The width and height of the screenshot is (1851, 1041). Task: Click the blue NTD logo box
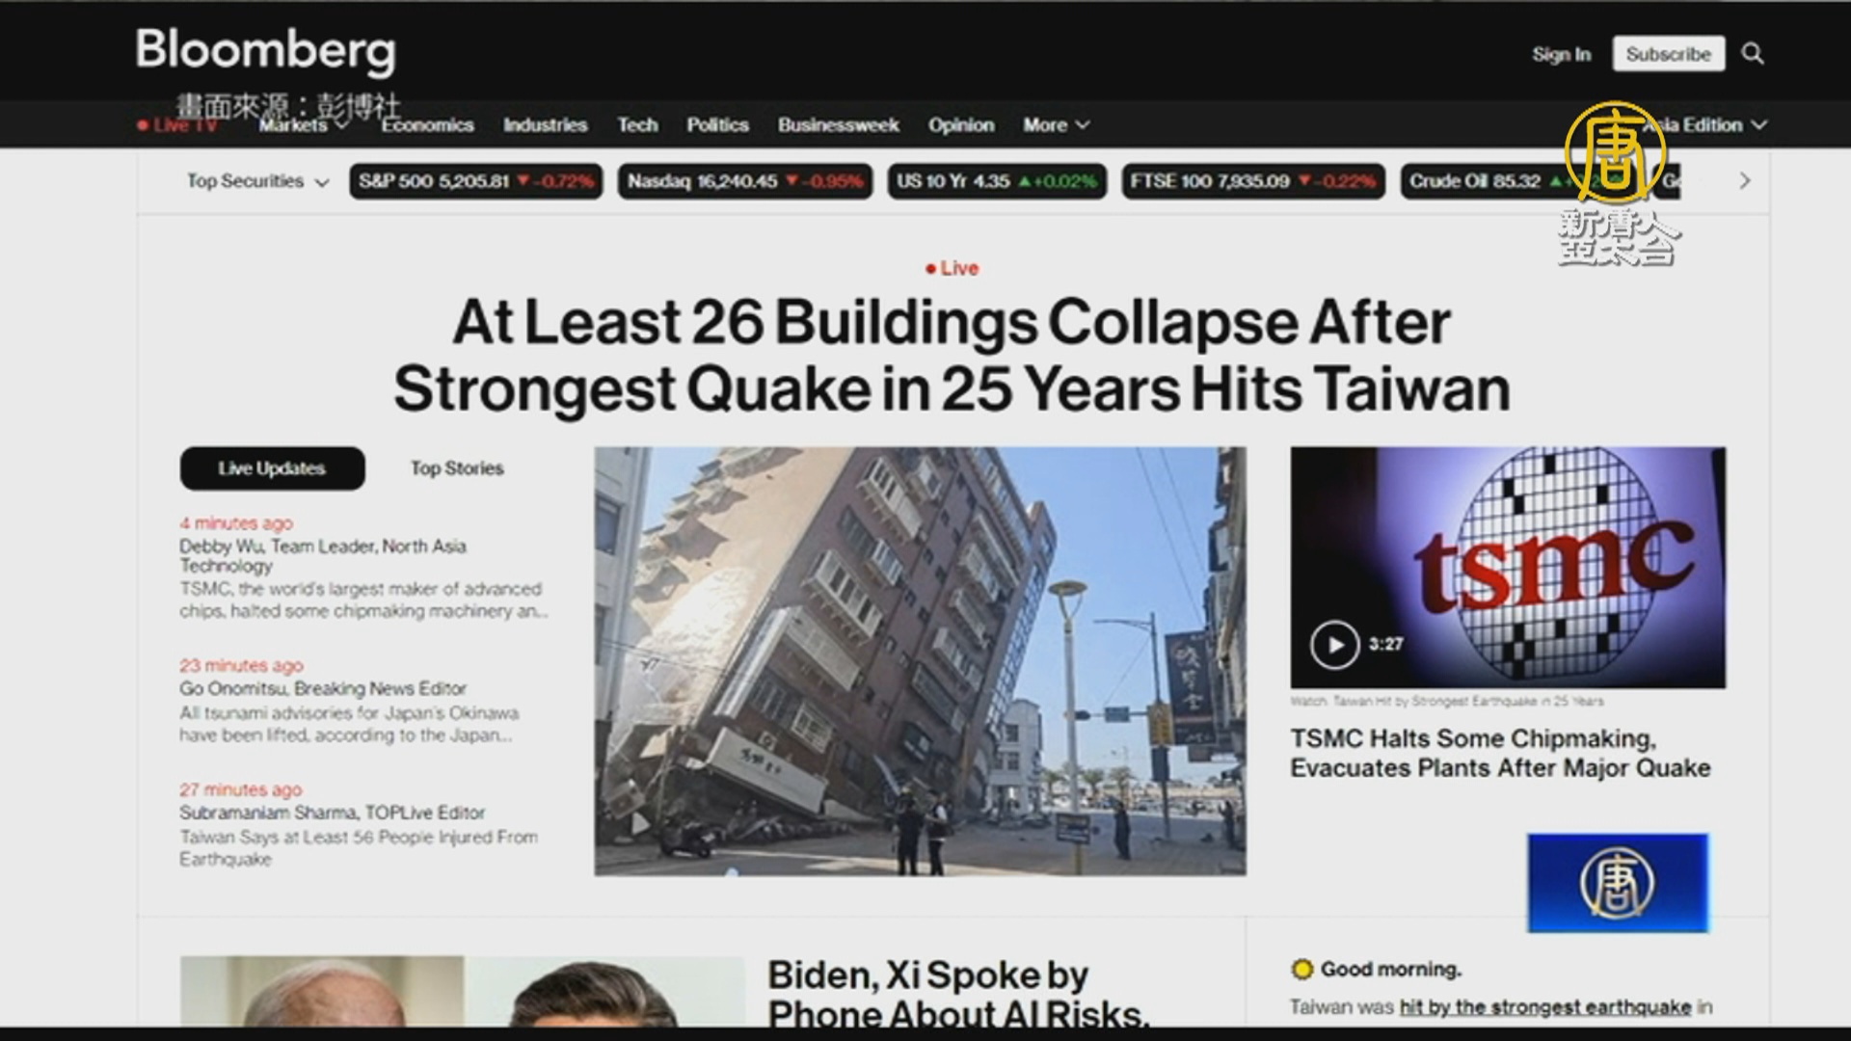[1618, 882]
